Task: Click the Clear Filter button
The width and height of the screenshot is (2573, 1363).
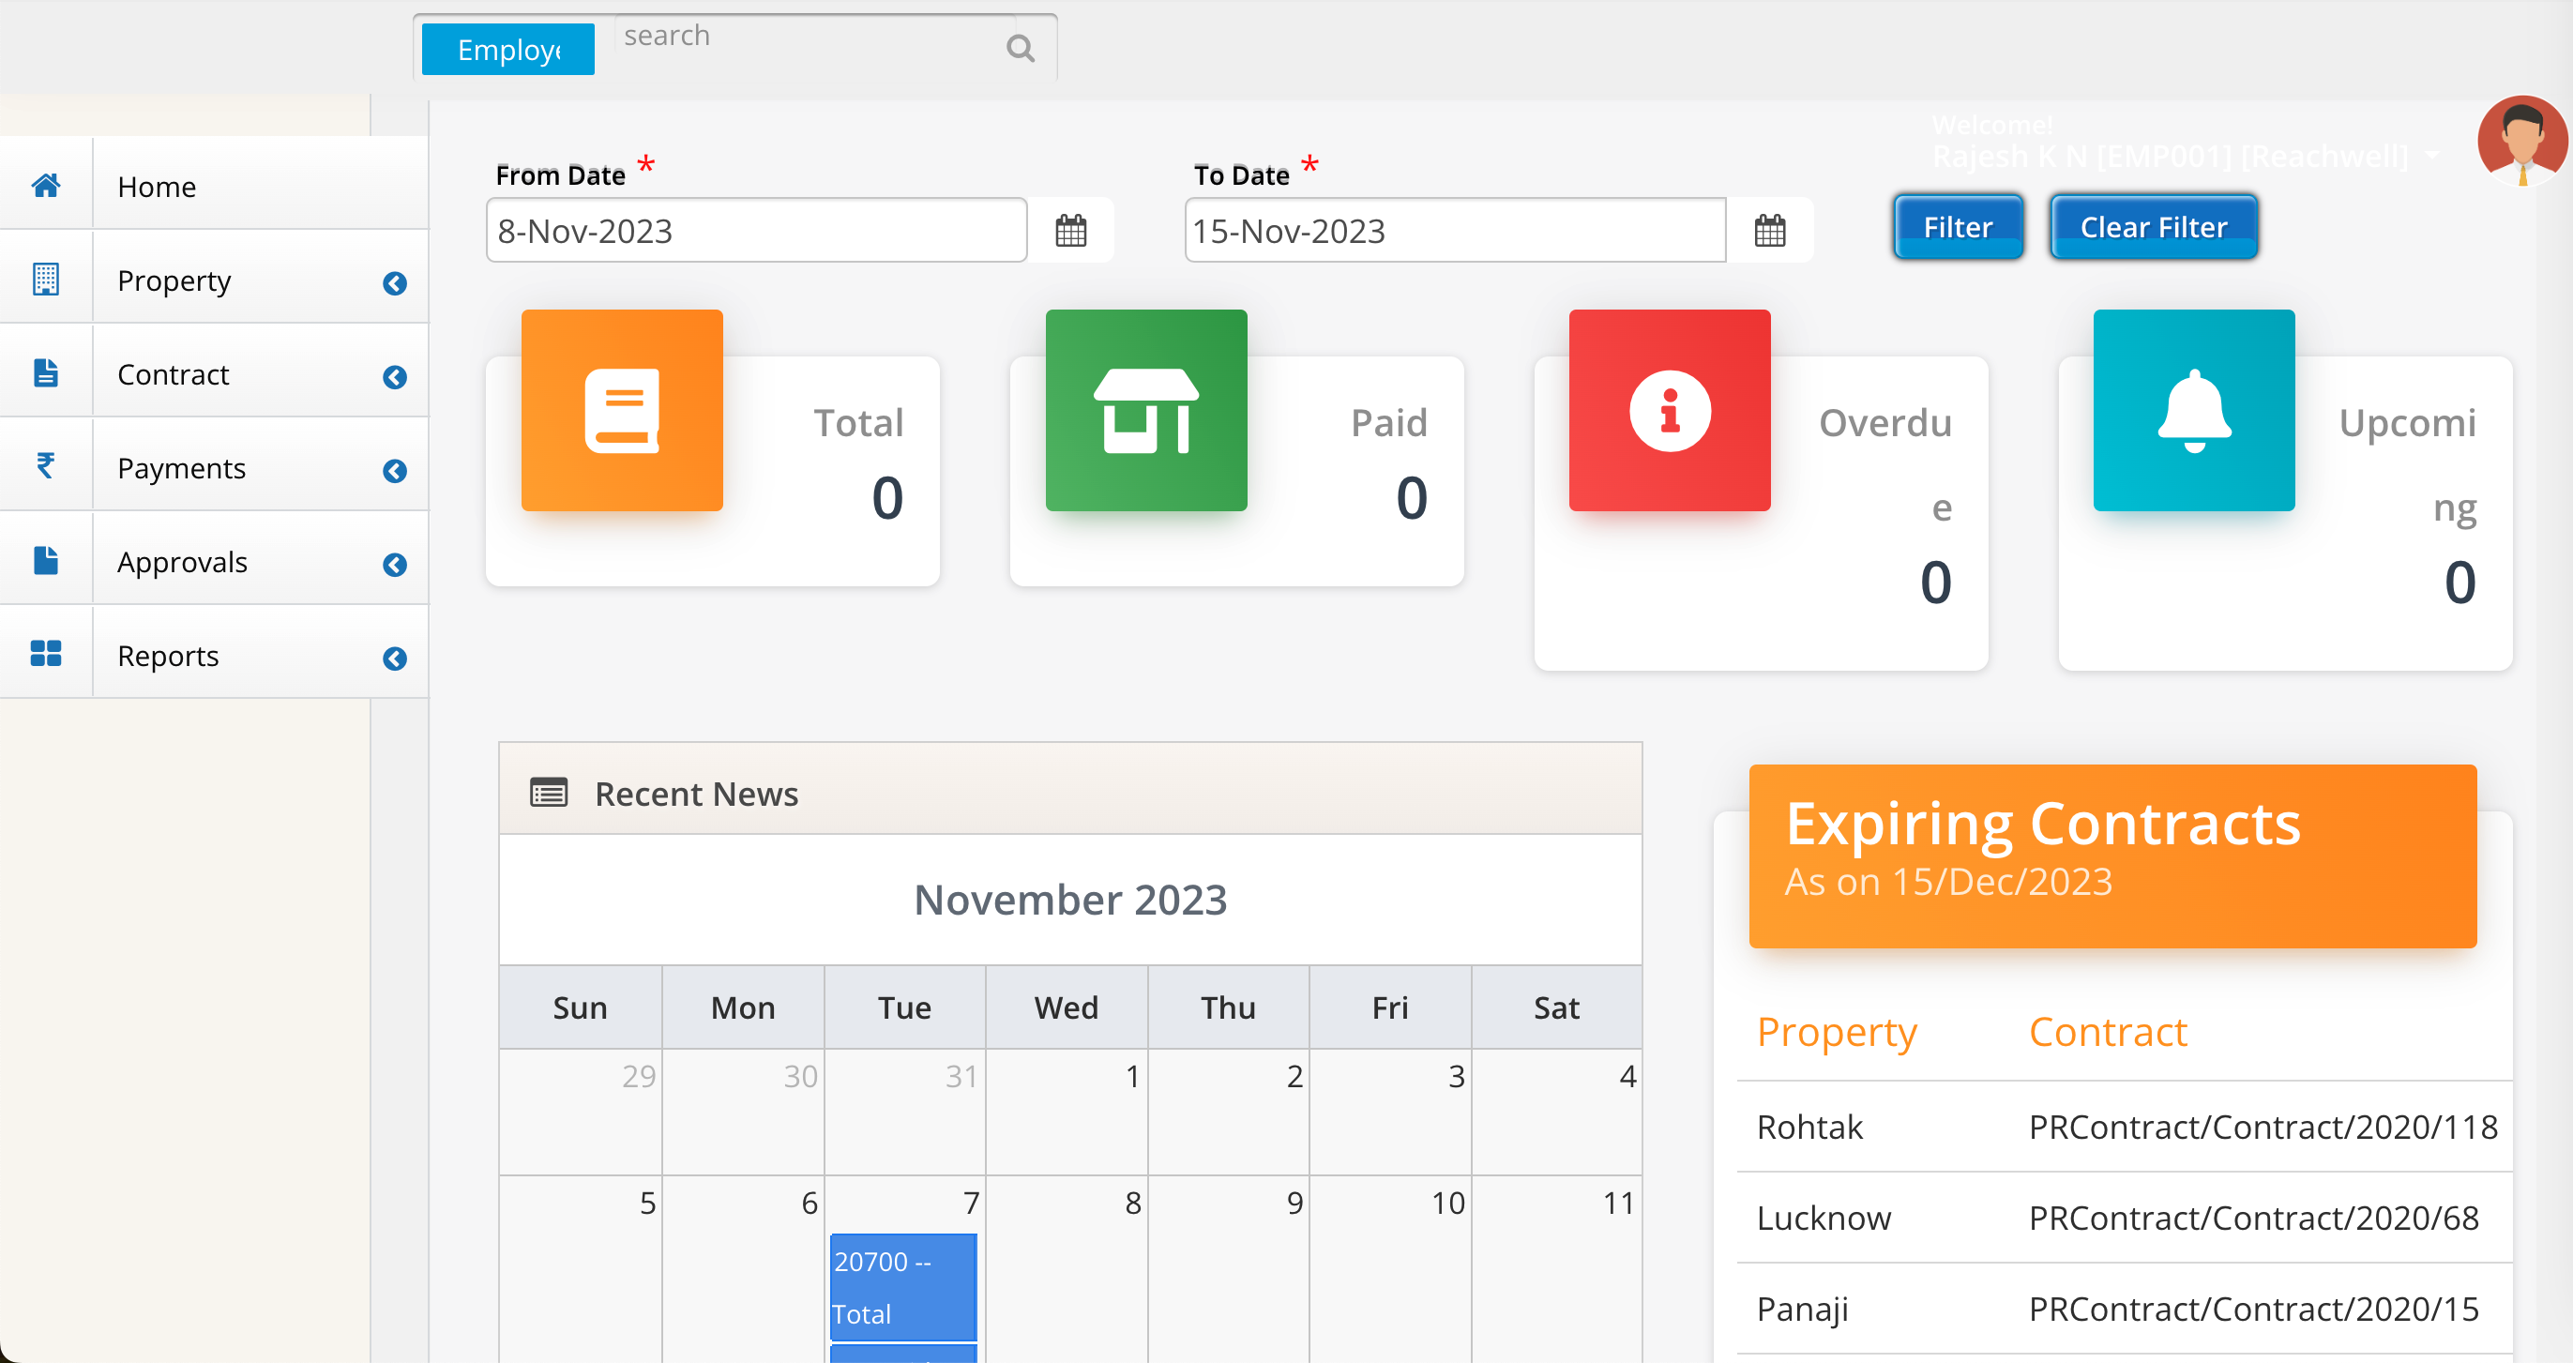Action: tap(2154, 227)
